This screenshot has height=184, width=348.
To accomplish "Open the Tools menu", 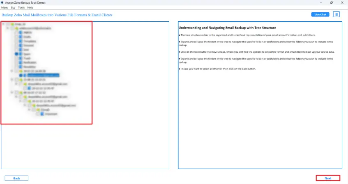I will pyautogui.click(x=21, y=7).
